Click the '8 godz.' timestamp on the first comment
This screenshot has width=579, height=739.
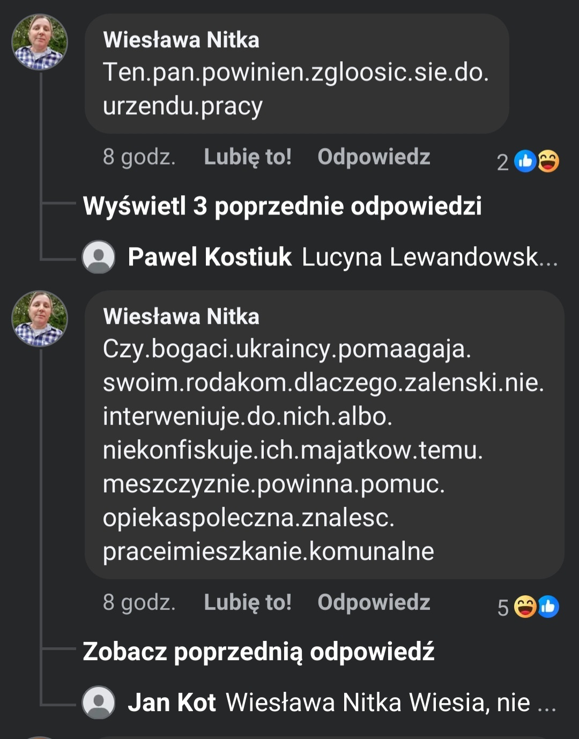tap(139, 157)
